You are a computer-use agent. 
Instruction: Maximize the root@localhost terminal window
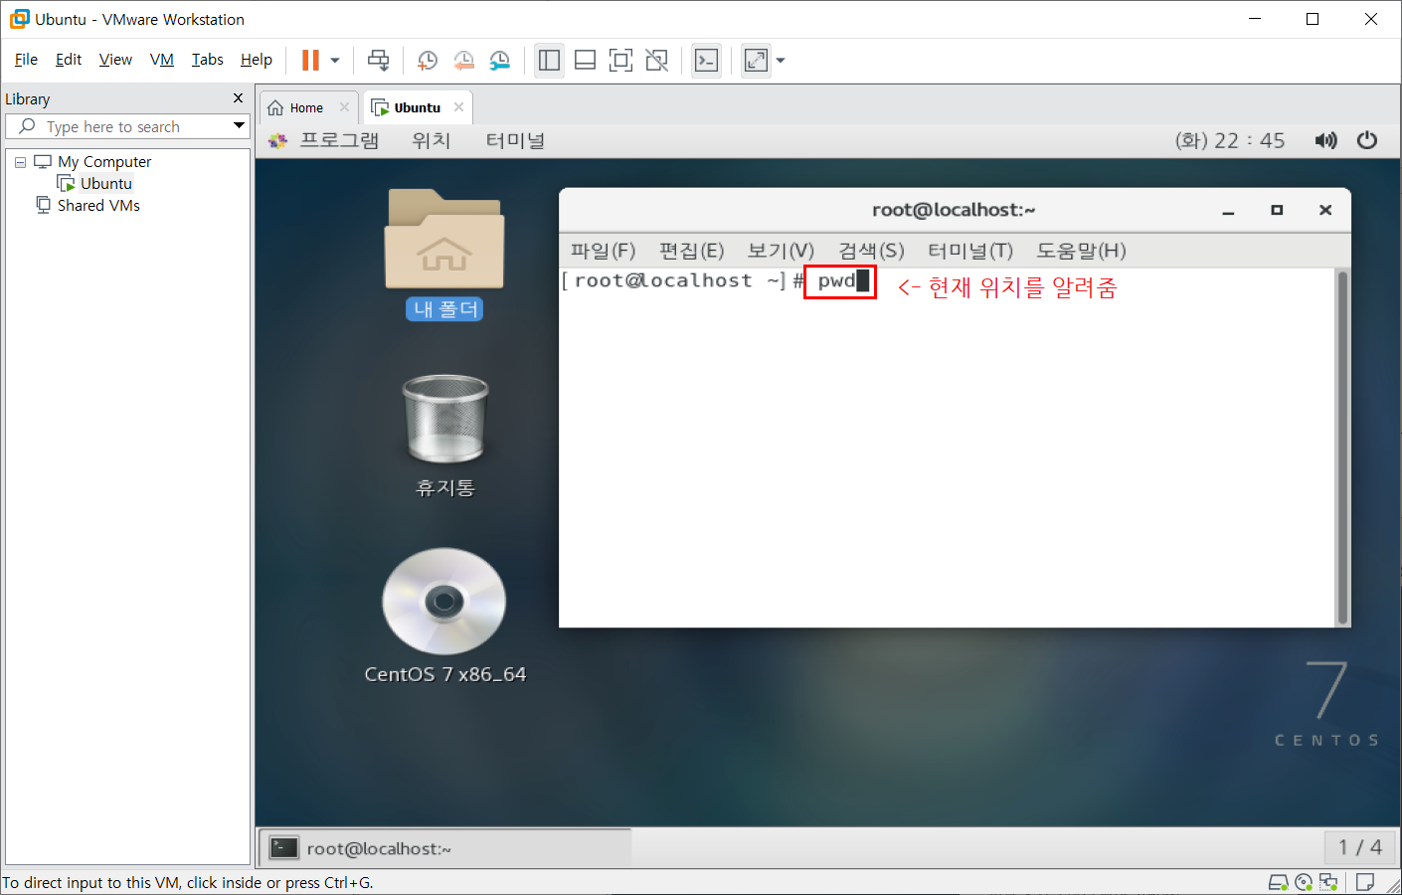coord(1277,210)
